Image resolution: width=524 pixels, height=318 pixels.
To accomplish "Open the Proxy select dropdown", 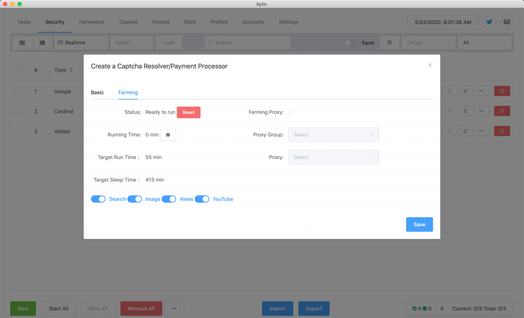I will click(333, 157).
